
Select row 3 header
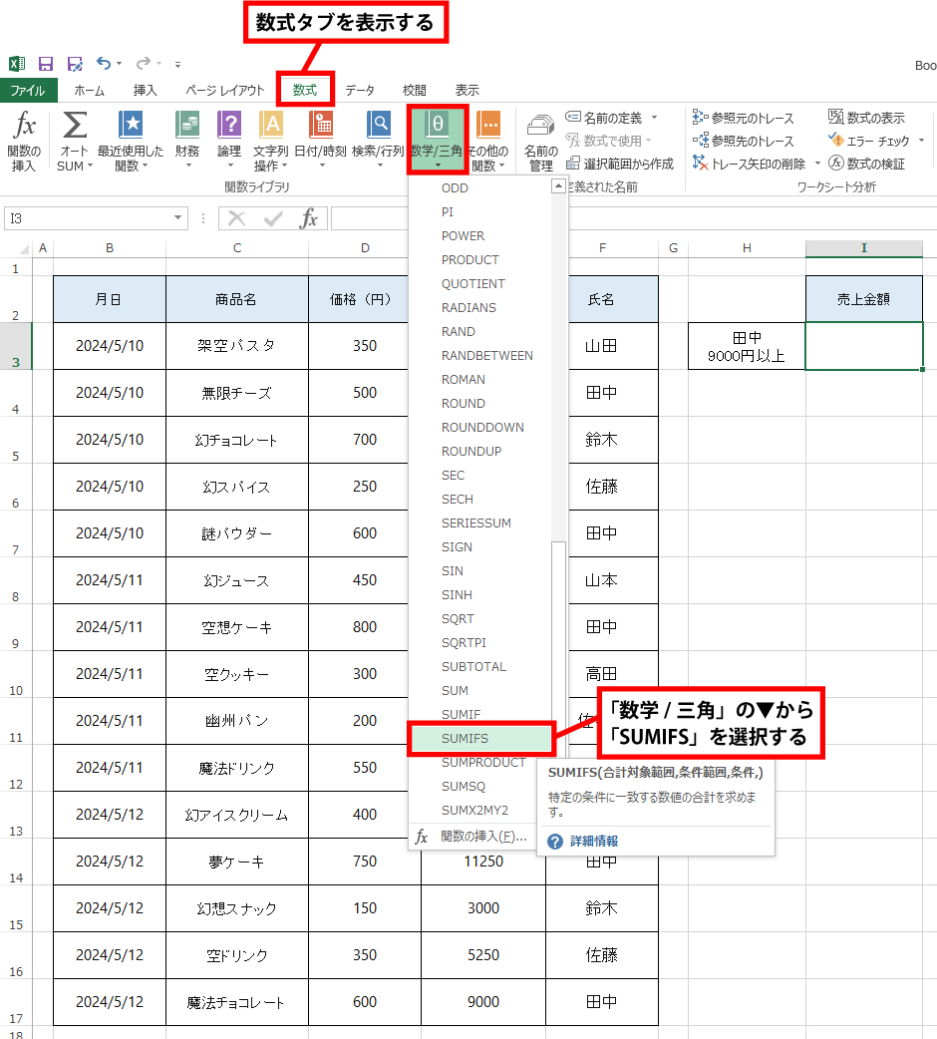(15, 346)
